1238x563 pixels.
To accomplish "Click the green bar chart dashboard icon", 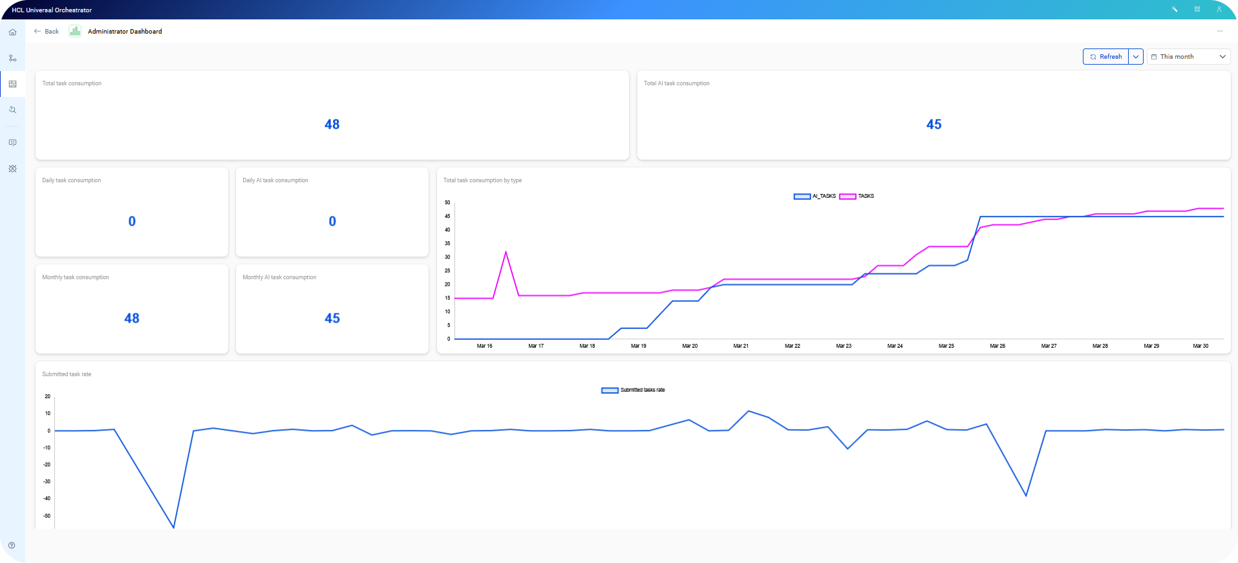I will pyautogui.click(x=75, y=31).
